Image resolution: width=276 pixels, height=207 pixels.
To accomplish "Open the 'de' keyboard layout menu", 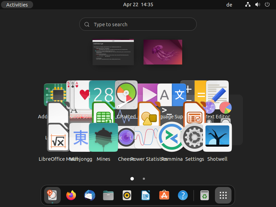I will (229, 5).
